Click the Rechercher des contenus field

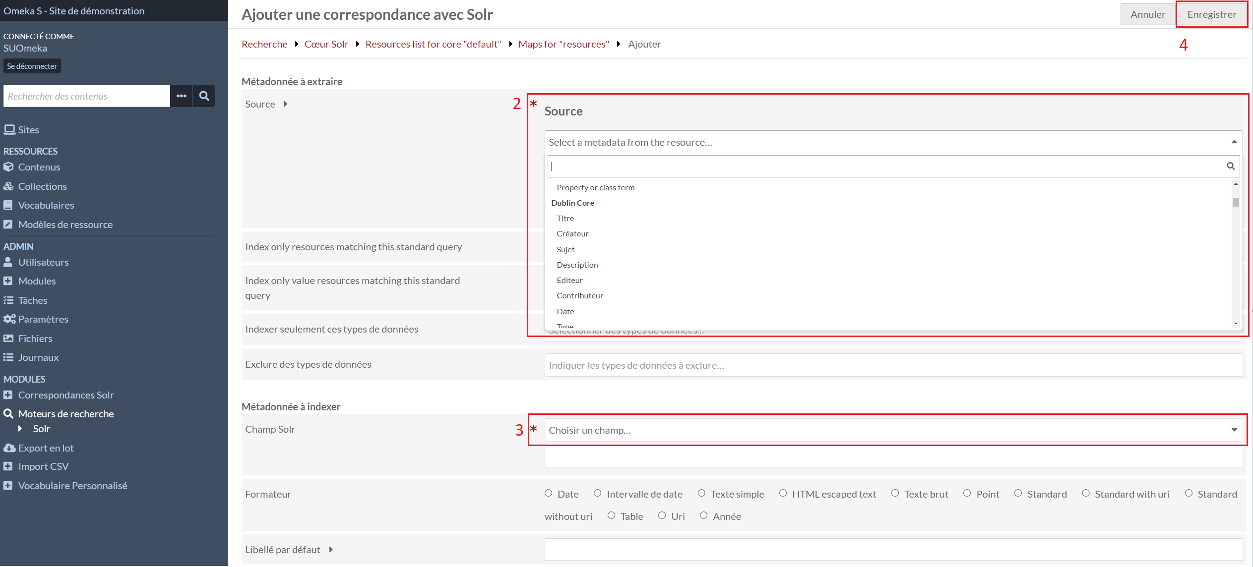87,96
